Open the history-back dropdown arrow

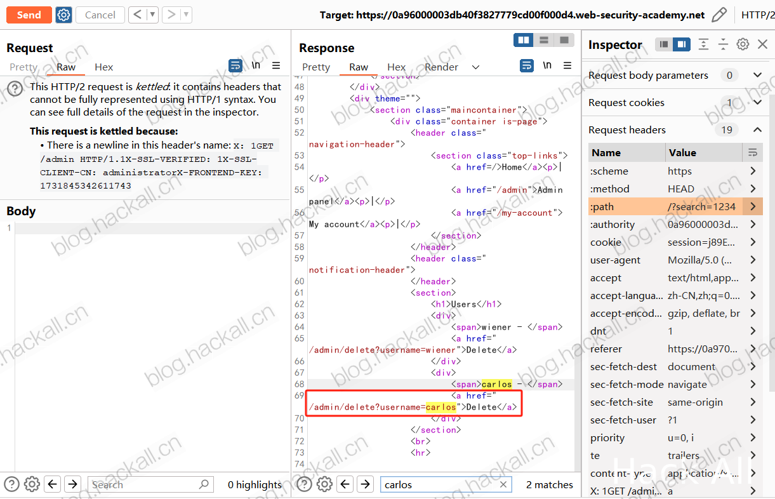153,15
